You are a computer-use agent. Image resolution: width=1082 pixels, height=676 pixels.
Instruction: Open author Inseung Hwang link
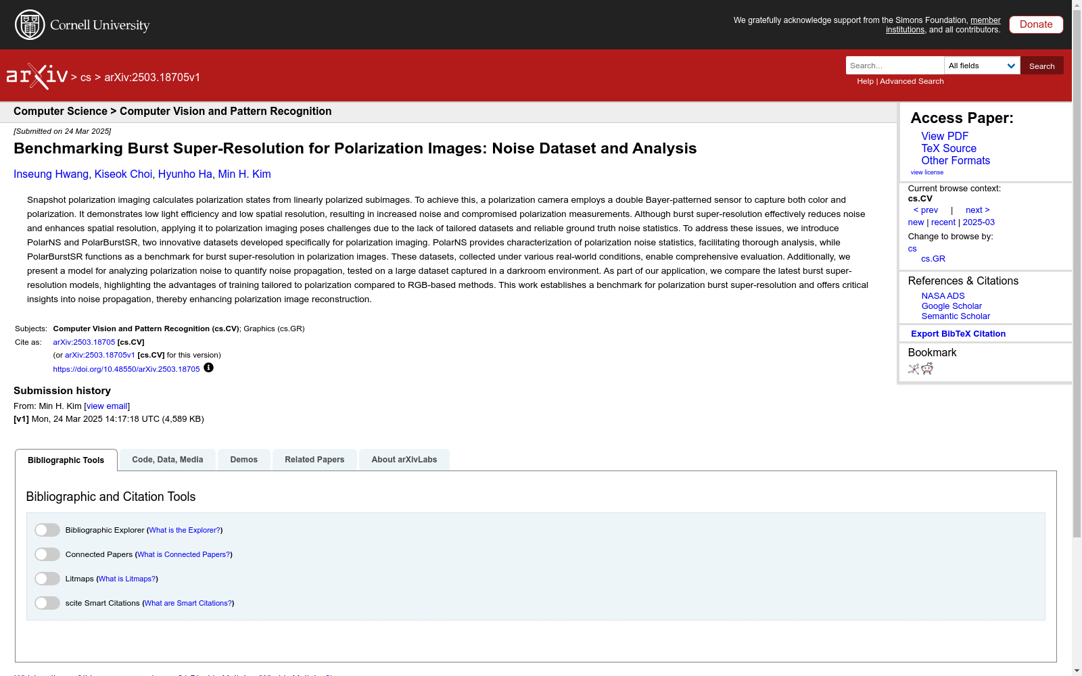coord(51,174)
